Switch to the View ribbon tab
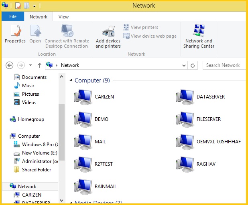248x205 pixels. [x=63, y=17]
